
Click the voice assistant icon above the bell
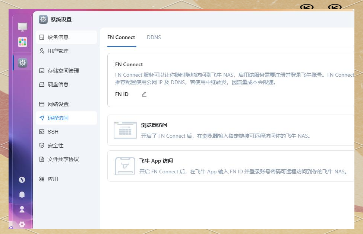[x=22, y=179]
